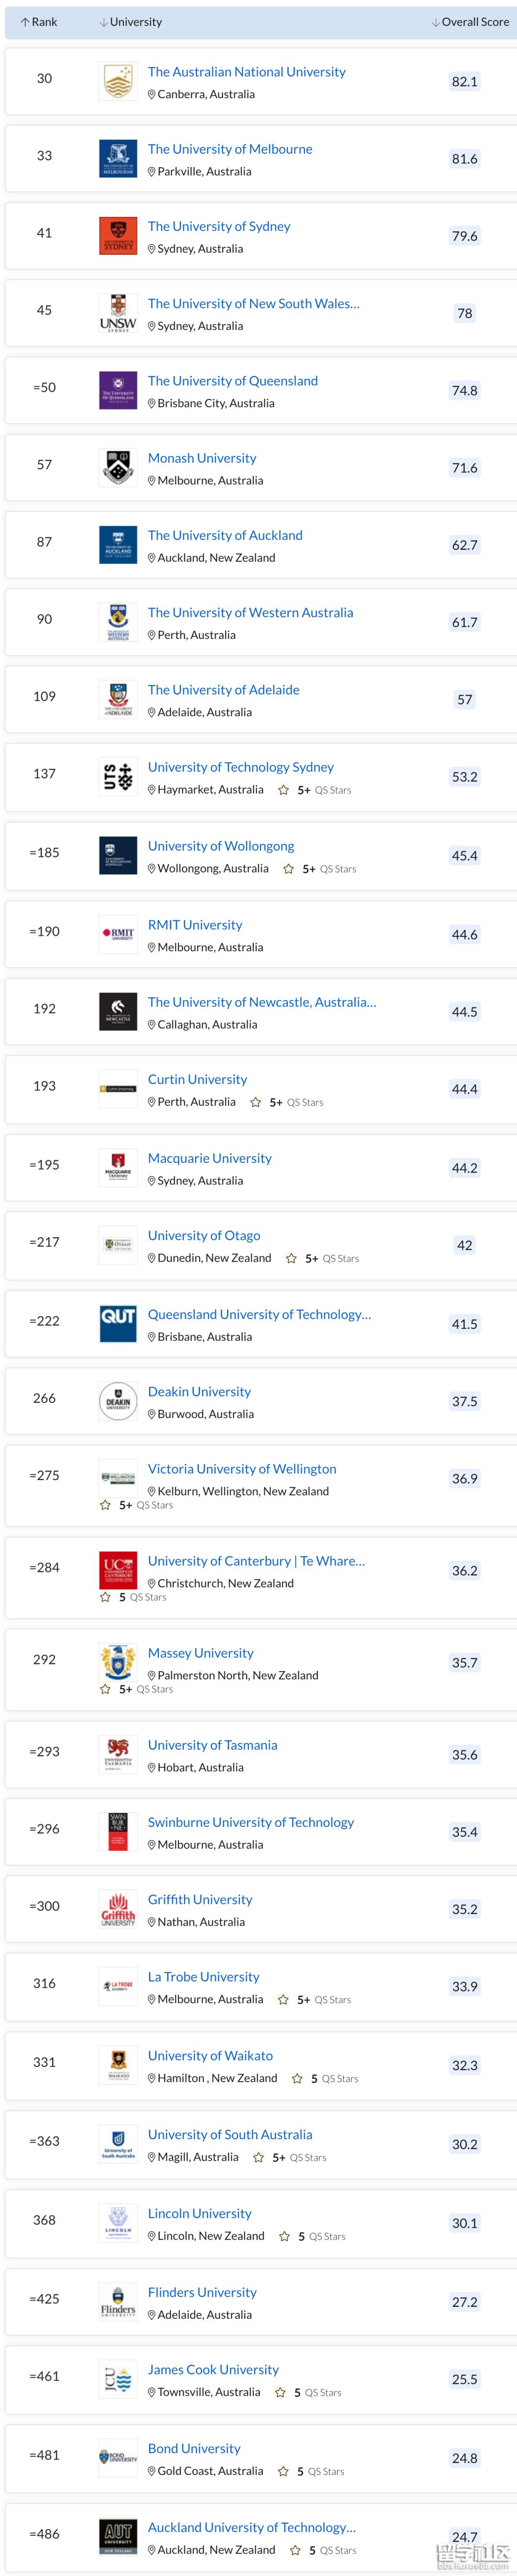Sort table by Rank column header

click(x=39, y=22)
